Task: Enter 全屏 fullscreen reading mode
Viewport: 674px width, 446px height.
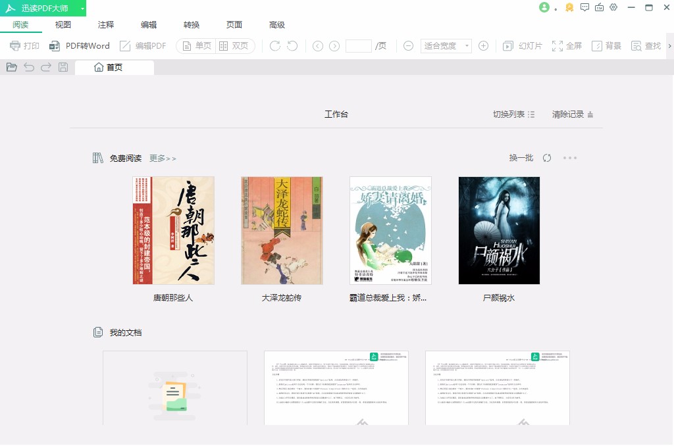Action: click(567, 45)
